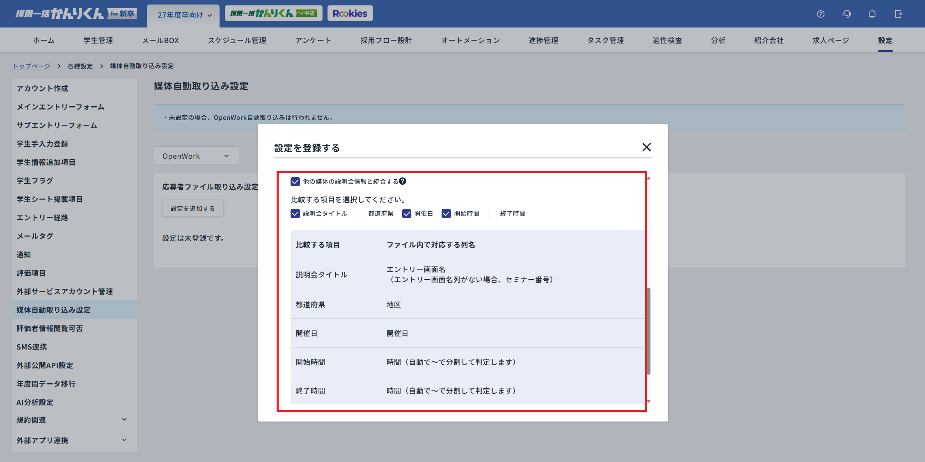Open the 学生管理 navigation menu

98,40
